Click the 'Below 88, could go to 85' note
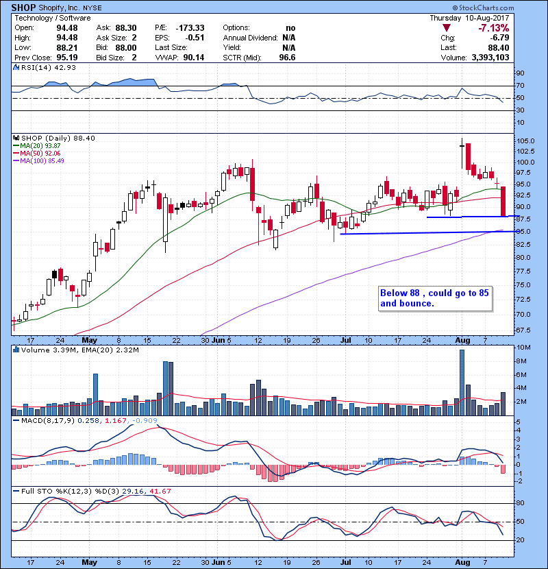548x569 pixels. (x=435, y=298)
